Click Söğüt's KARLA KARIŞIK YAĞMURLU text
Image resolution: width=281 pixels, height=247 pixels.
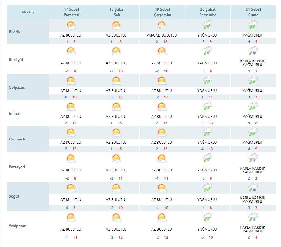click(x=253, y=199)
